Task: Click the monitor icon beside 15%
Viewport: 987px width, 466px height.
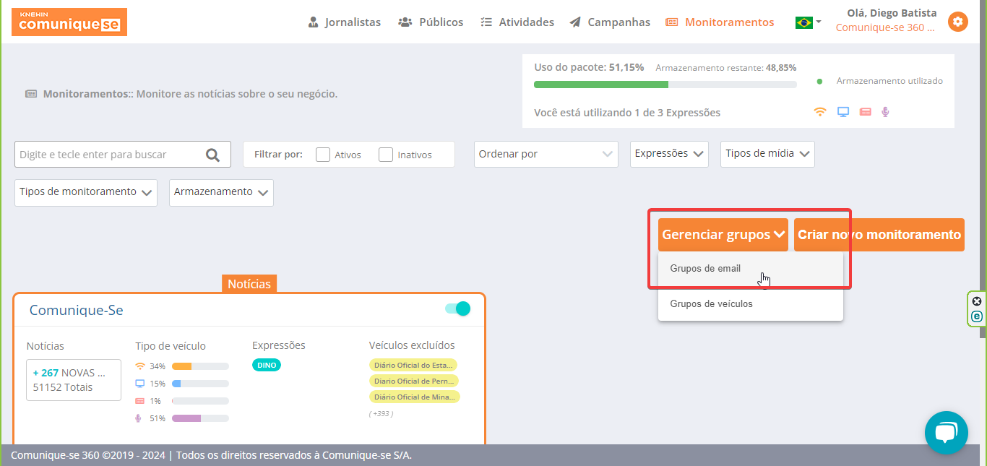Action: coord(140,384)
